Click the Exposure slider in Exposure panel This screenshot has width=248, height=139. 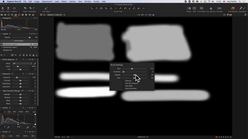21,78
